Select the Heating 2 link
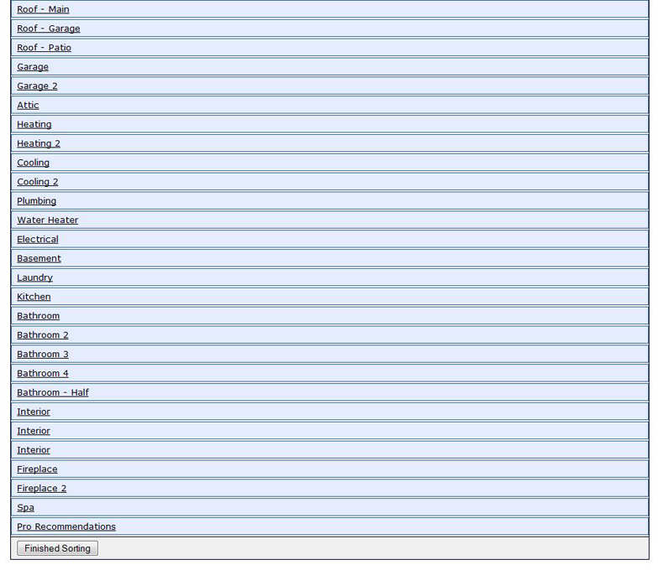Screen dimensions: 659x570 [x=39, y=143]
